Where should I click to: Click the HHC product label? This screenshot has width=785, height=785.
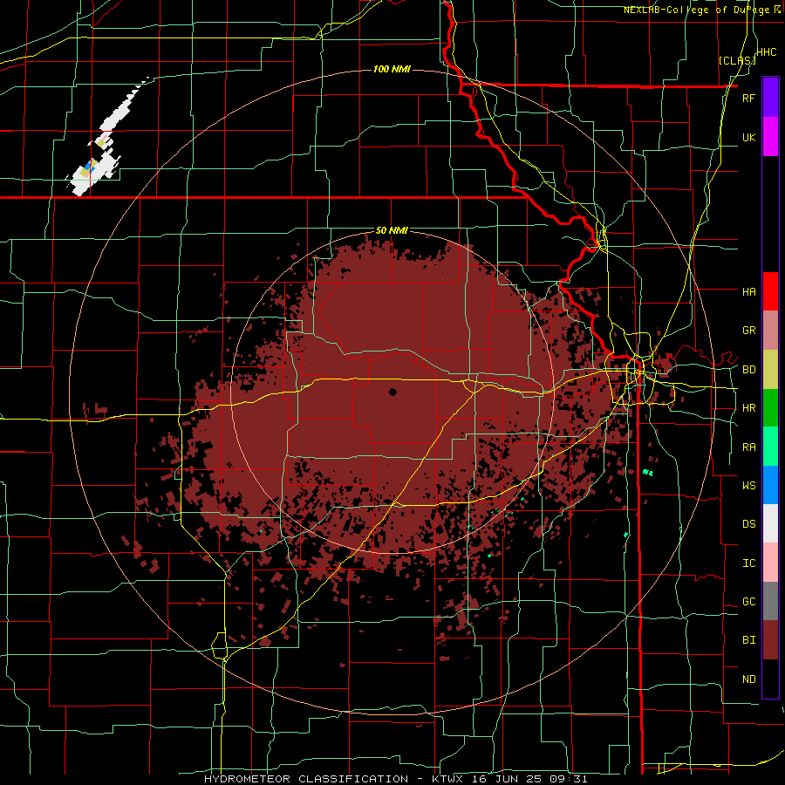coord(767,52)
